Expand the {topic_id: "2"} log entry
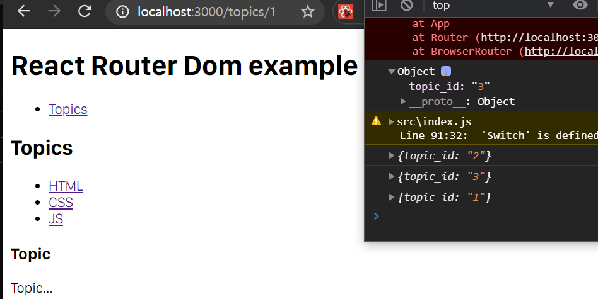The height and width of the screenshot is (299, 598). [x=391, y=155]
